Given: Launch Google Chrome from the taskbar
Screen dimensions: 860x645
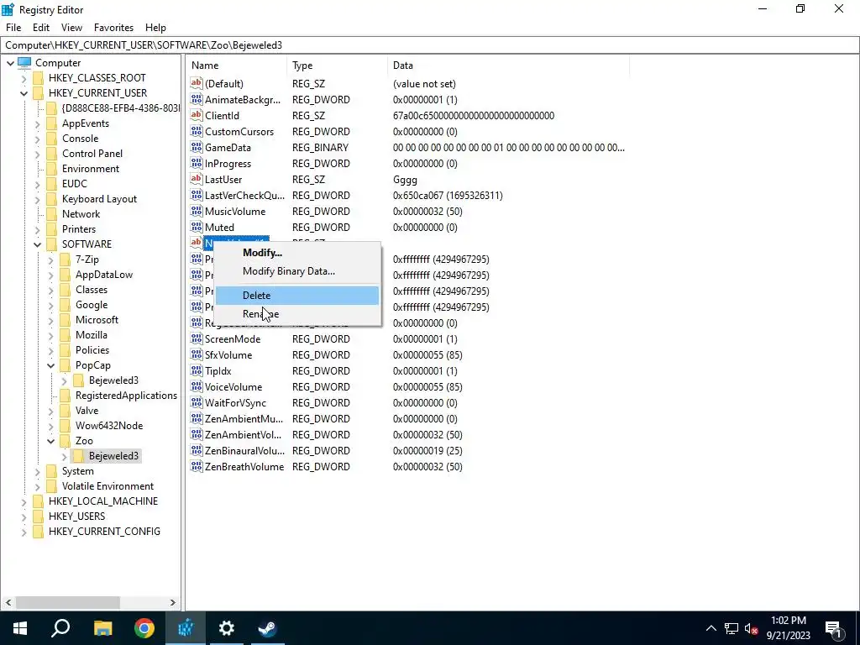Looking at the screenshot, I should 144,628.
